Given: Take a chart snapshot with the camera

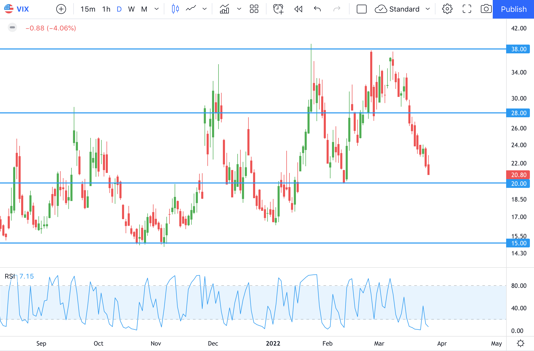Looking at the screenshot, I should point(486,9).
